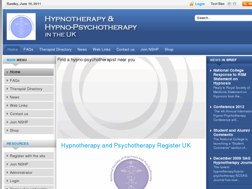Open the Conference 2012 news item

[x=229, y=107]
